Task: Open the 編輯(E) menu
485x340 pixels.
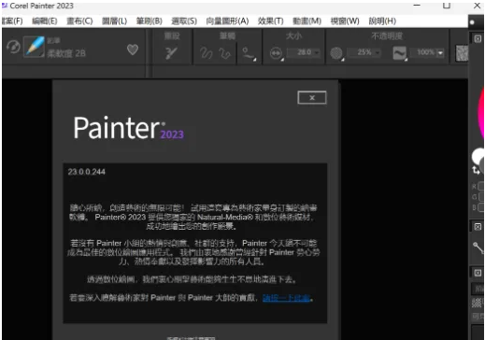Action: click(45, 21)
